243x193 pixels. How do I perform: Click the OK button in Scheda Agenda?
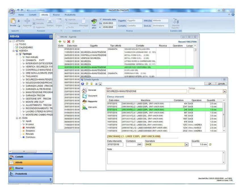pos(210,84)
